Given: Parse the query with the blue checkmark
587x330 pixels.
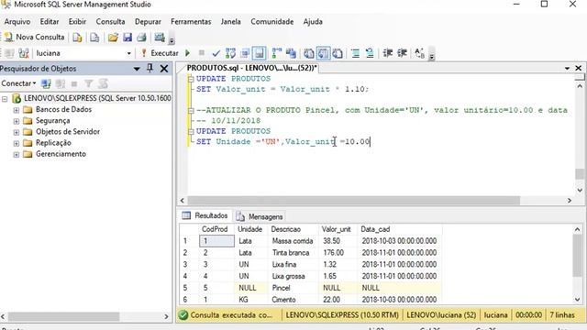Looking at the screenshot, I should point(216,53).
